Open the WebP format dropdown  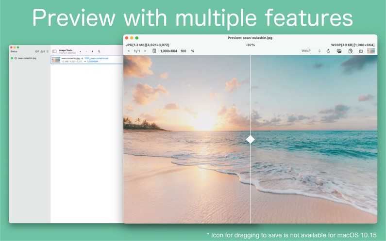[311, 51]
